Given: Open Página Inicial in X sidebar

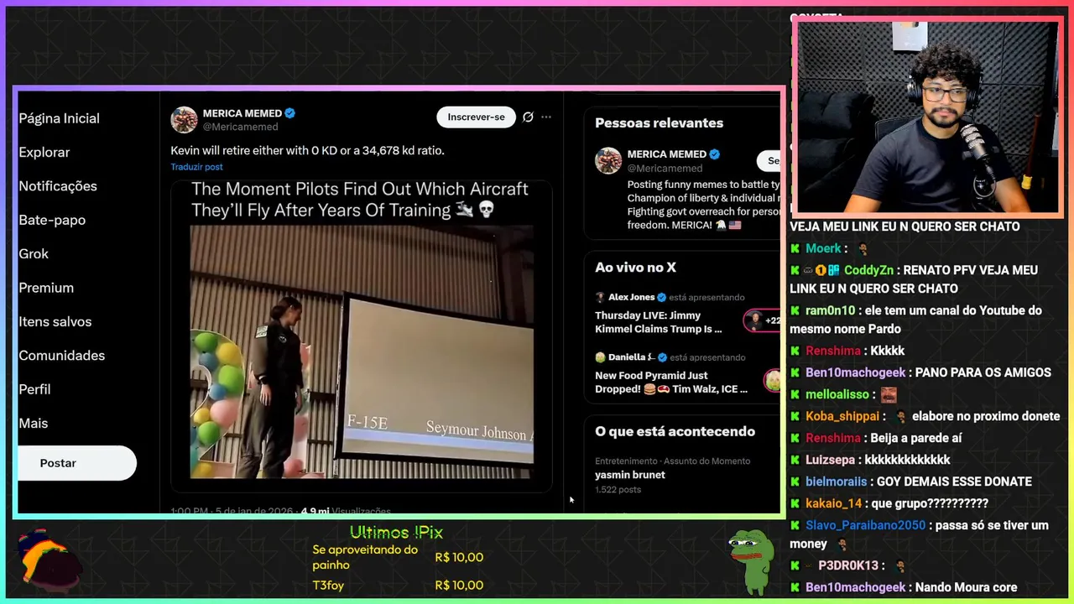Looking at the screenshot, I should [59, 118].
